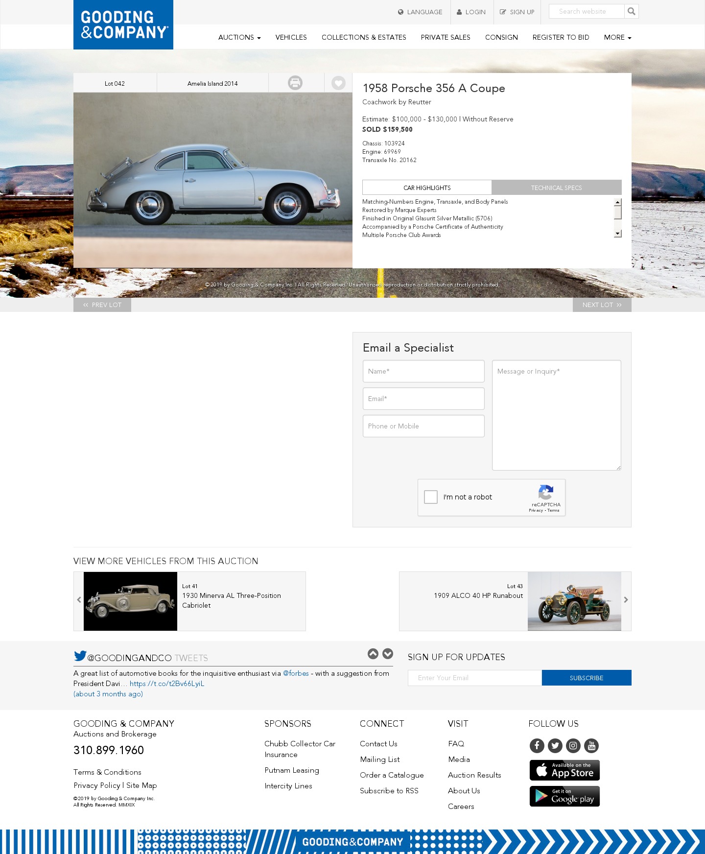Open the Porsche 356 main photo

pos(213,180)
